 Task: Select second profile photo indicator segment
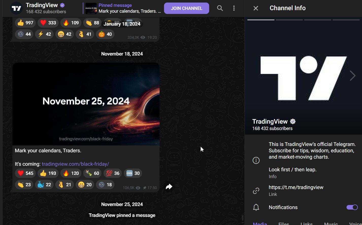point(289,20)
